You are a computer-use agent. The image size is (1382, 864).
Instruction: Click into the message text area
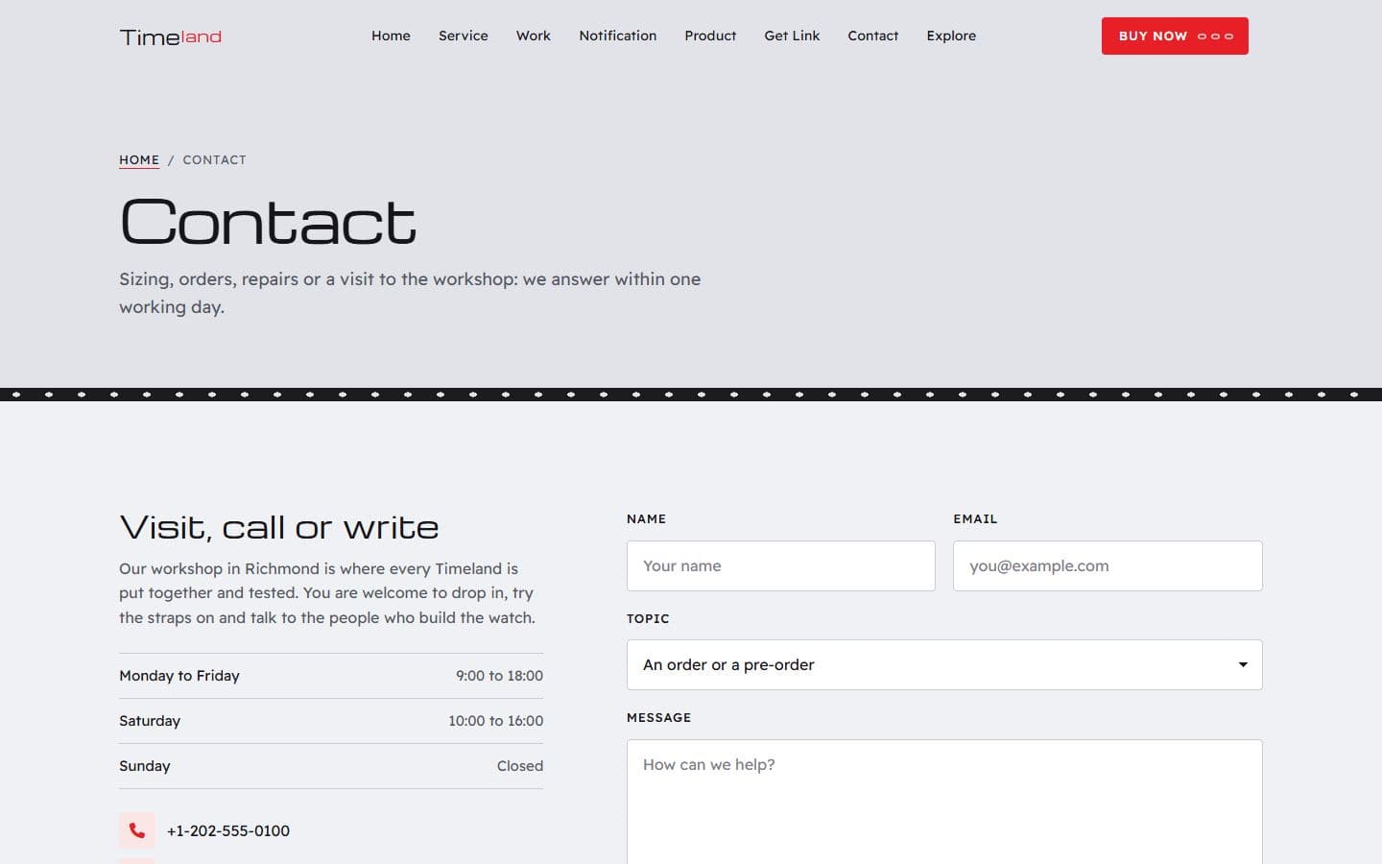[944, 802]
